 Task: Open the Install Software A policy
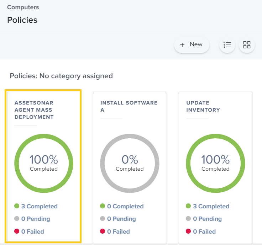coord(129,106)
